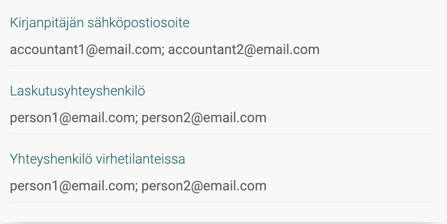Click the Kirjanpitäjän sähköpostiosoite label
Viewport: 447px width, 224px height.
point(99,23)
